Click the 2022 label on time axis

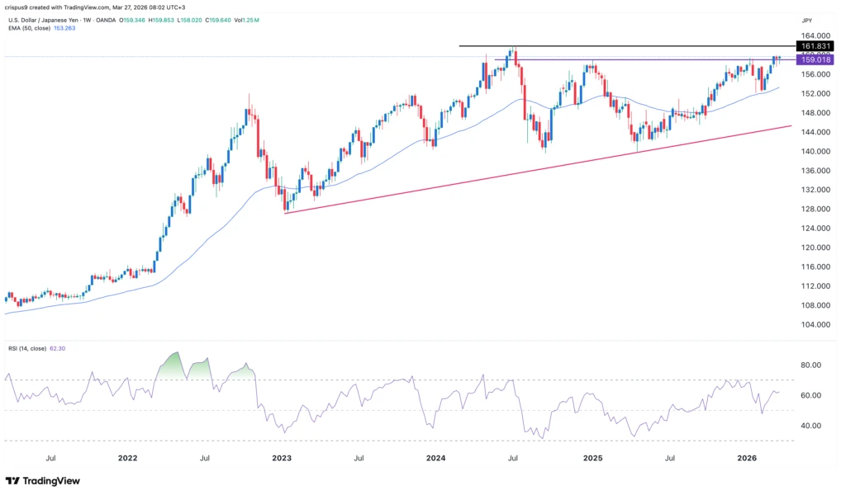(127, 457)
